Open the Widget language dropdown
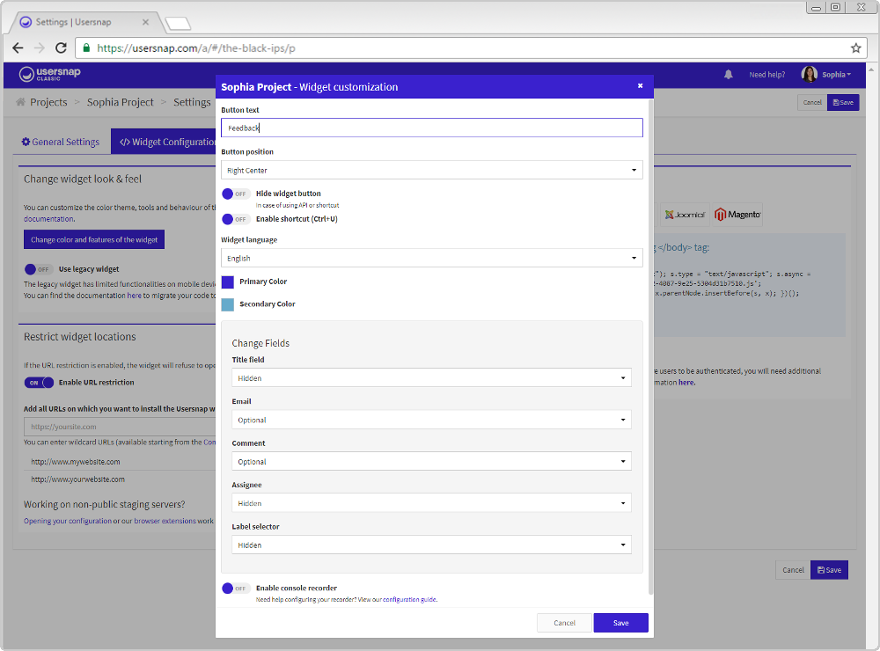 (x=431, y=258)
